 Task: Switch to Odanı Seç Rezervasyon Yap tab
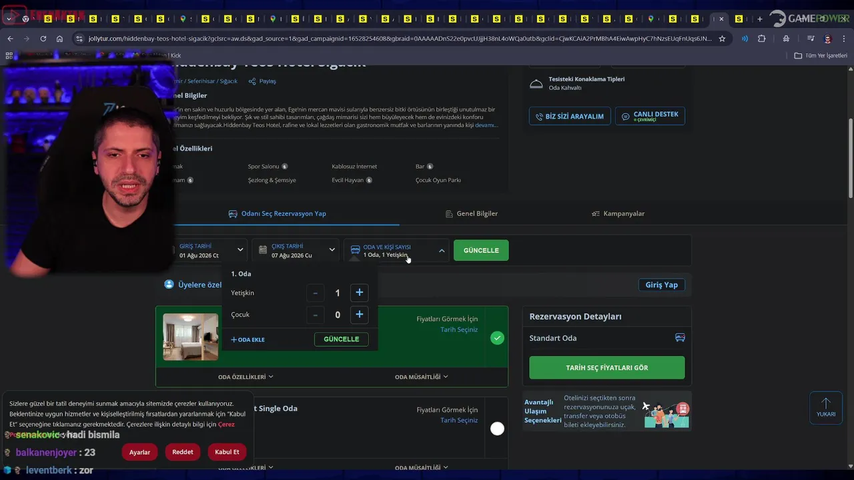(277, 213)
